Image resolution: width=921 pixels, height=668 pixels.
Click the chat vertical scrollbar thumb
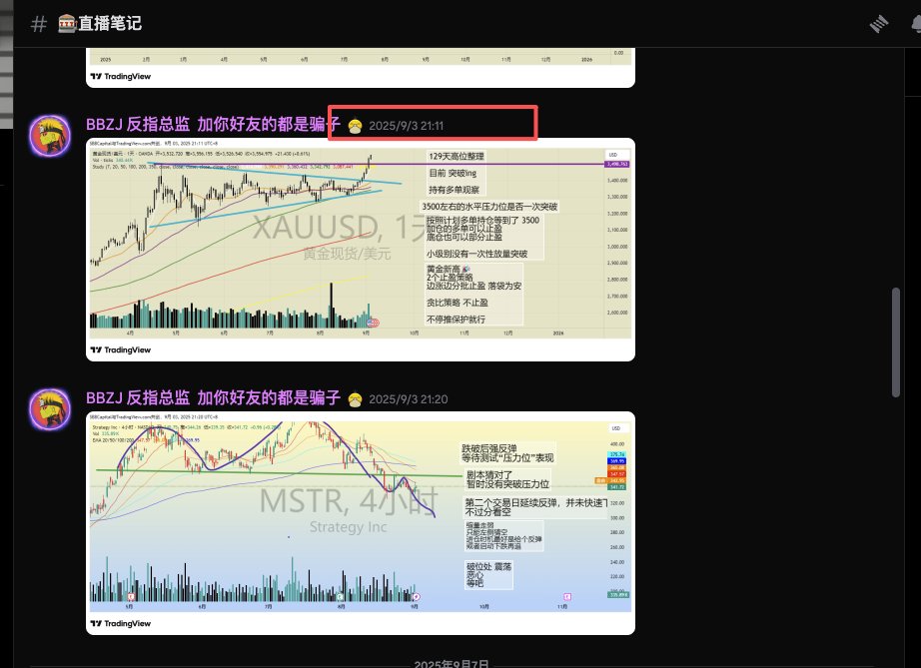(x=896, y=342)
